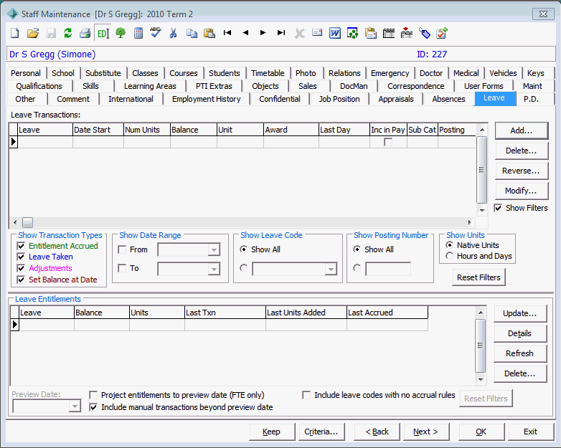The height and width of the screenshot is (448, 561).
Task: Click the green Refresh arrows icon
Action: tap(67, 33)
